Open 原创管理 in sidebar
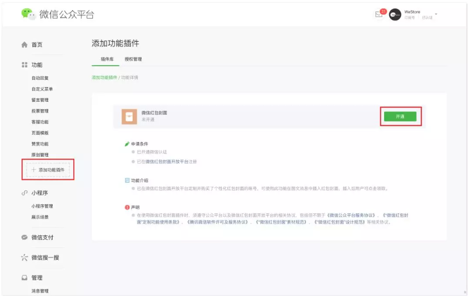Viewport: 468px width, 296px height. coord(40,155)
